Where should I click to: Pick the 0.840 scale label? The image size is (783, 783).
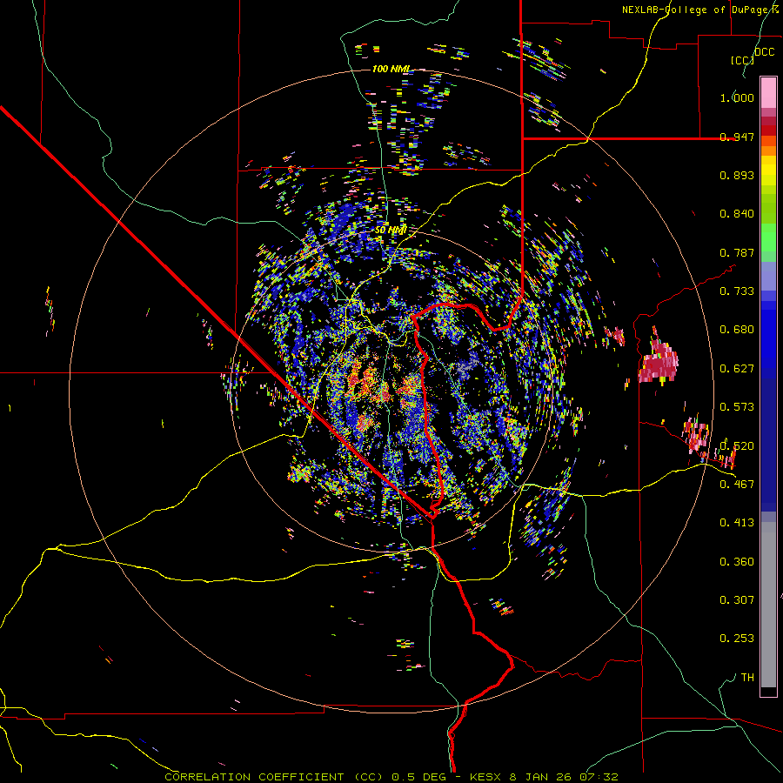(737, 214)
